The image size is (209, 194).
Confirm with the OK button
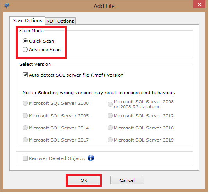[x=84, y=181]
